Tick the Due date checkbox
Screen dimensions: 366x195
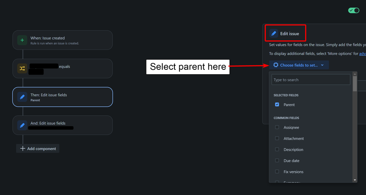pos(277,161)
